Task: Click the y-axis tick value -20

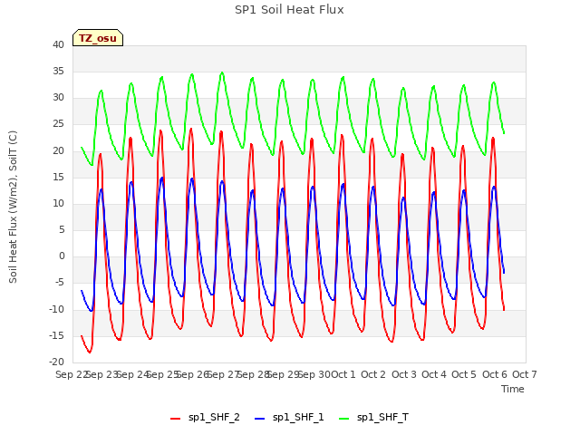Action: 57,362
